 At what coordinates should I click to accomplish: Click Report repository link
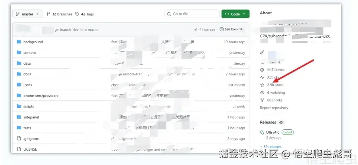tap(274, 108)
